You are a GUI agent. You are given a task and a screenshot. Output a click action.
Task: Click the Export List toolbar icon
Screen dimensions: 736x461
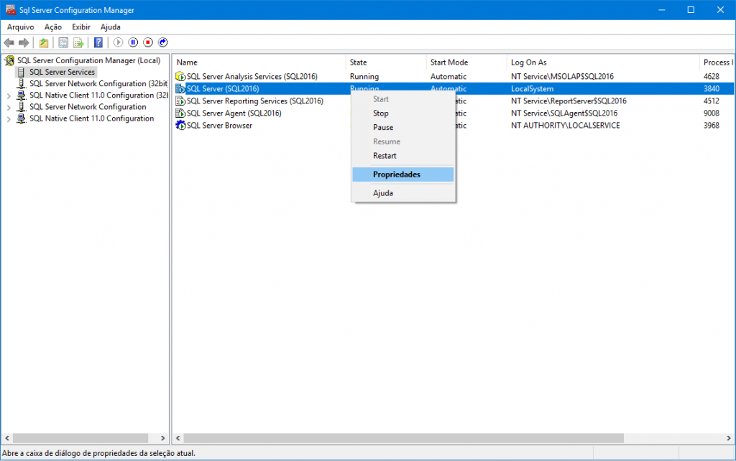[78, 42]
